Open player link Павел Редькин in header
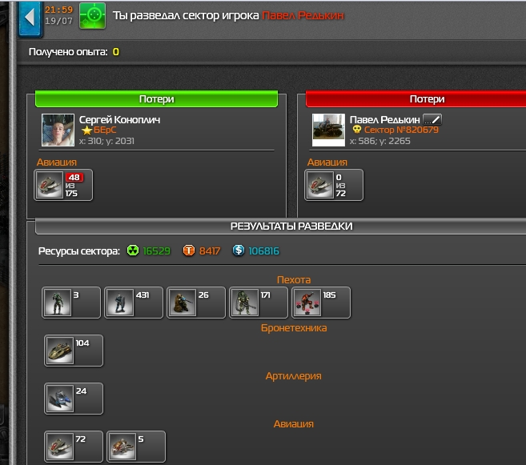526x465 pixels. click(x=303, y=15)
